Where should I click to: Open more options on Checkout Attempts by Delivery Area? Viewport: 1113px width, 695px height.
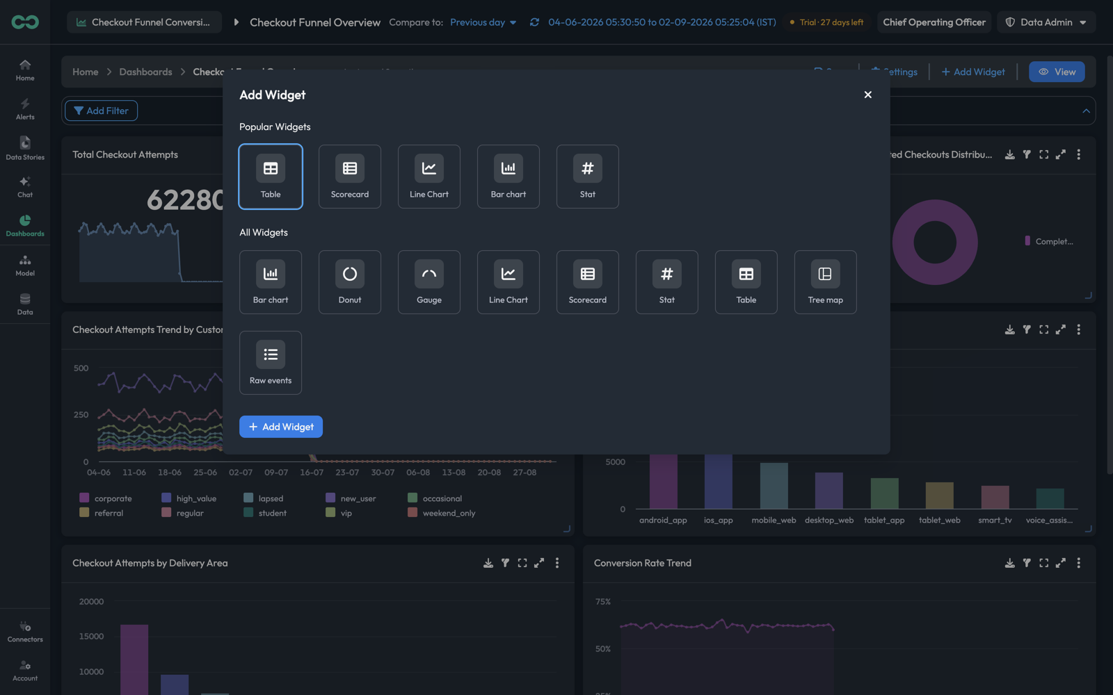click(x=556, y=563)
